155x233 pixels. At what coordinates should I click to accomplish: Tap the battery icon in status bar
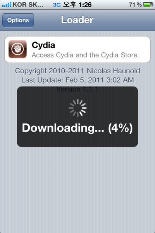click(148, 5)
